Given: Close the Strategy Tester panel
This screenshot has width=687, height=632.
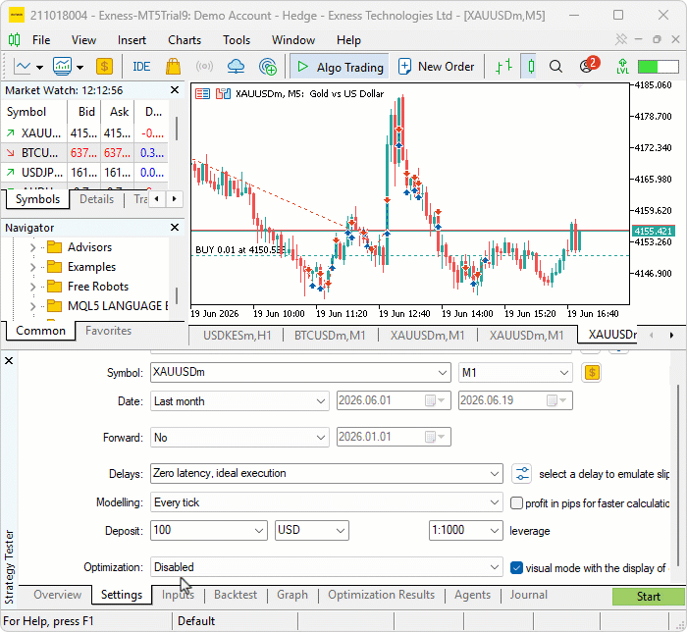Looking at the screenshot, I should (x=9, y=361).
